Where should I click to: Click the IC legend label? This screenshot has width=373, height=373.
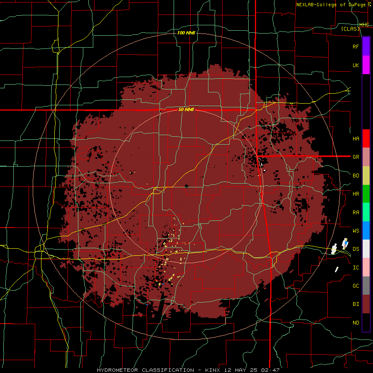pos(356,268)
